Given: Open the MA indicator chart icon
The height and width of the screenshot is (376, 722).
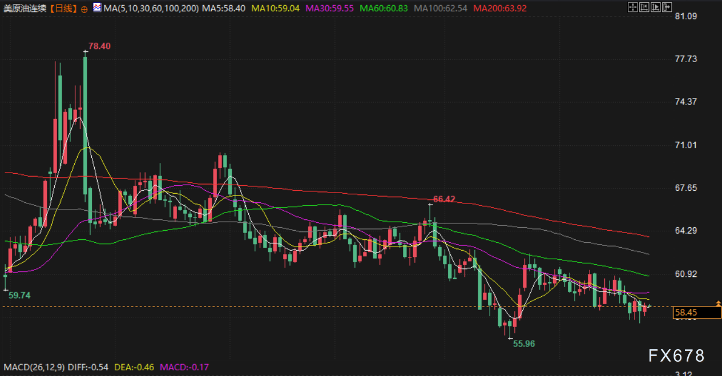Looking at the screenshot, I should coord(96,8).
